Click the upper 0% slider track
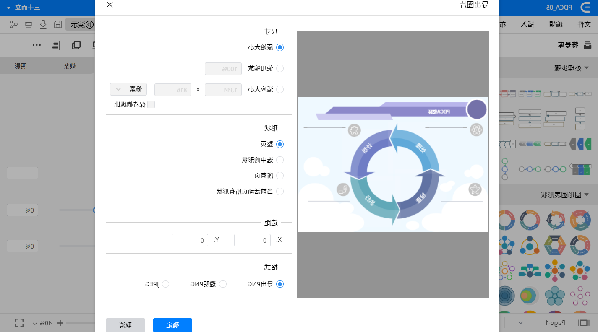Viewport: 598px width, 332px height. (x=77, y=210)
